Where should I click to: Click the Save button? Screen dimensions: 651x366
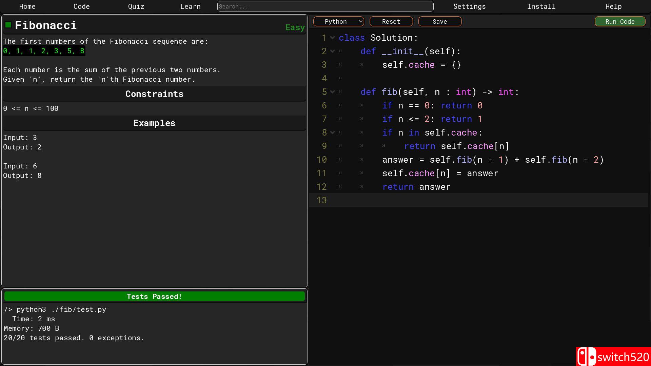[440, 21]
